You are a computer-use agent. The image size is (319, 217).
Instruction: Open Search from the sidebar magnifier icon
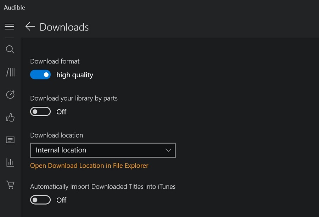coord(10,50)
